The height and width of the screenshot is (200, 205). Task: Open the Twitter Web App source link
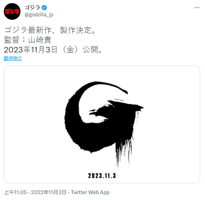click(x=90, y=192)
